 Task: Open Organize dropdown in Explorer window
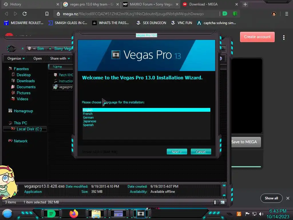pos(16,58)
